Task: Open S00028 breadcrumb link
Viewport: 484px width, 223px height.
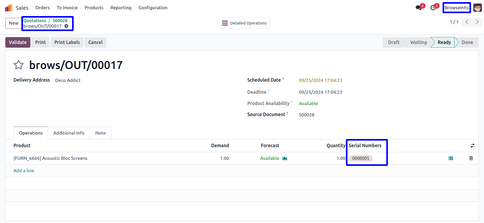Action: point(60,21)
